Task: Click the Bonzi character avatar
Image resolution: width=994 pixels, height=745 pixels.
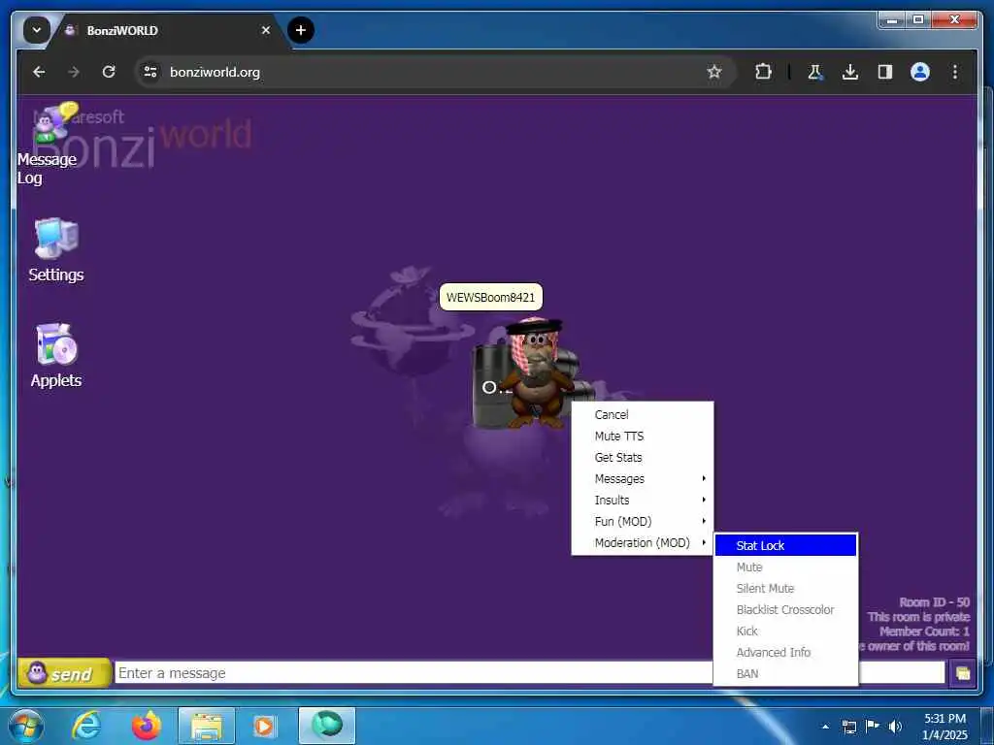Action: pyautogui.click(x=536, y=373)
